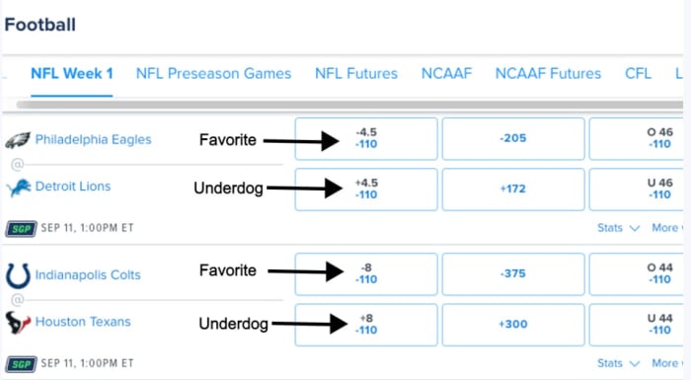This screenshot has height=380, width=691.
Task: Expand Stats dropdown for Eagles at Lions
Action: coord(618,228)
